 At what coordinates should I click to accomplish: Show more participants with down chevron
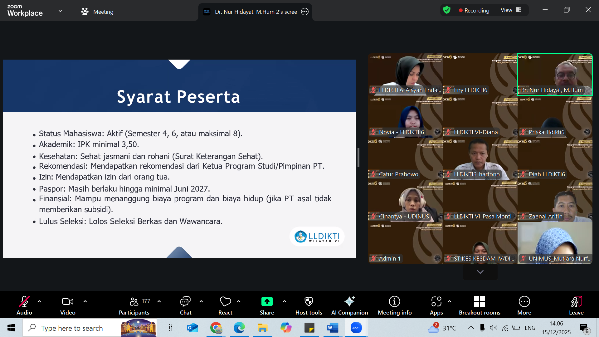click(480, 272)
